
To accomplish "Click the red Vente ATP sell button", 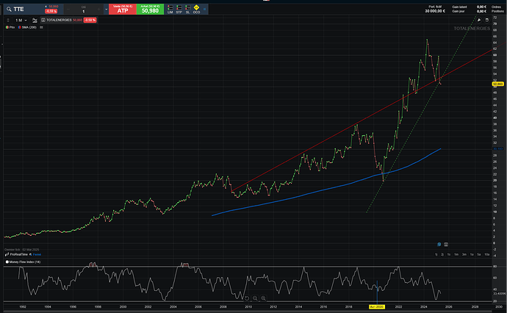I will (123, 9).
